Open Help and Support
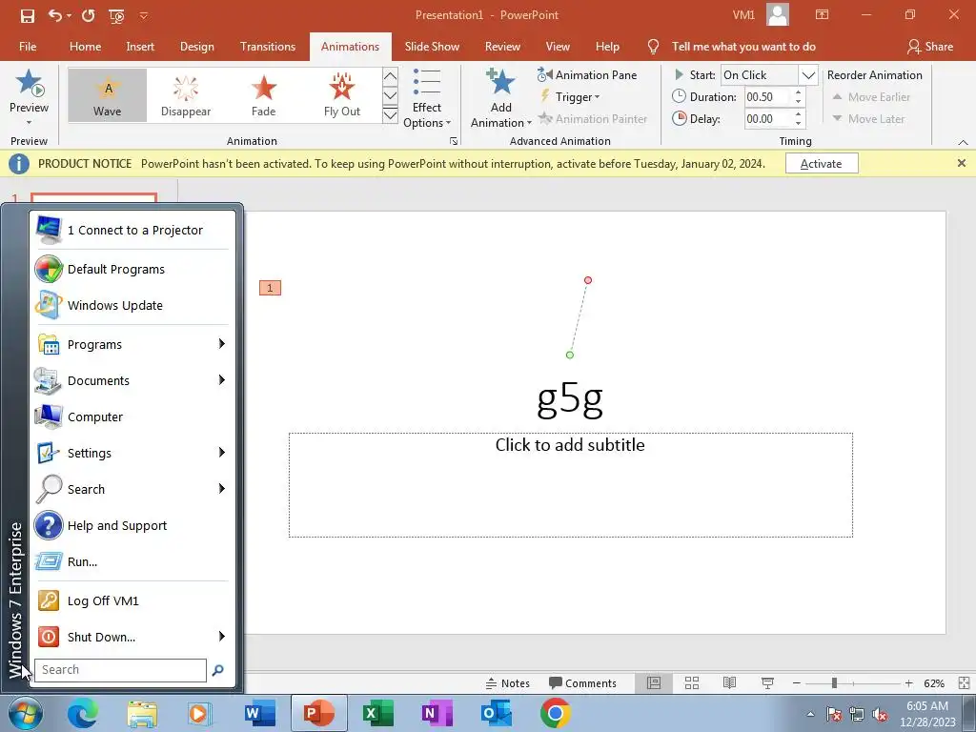 tap(132, 526)
